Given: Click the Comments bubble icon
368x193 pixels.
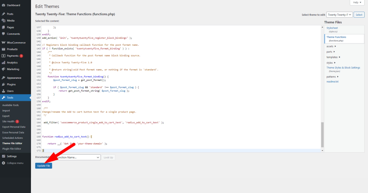Looking at the screenshot, I should click(3, 34).
